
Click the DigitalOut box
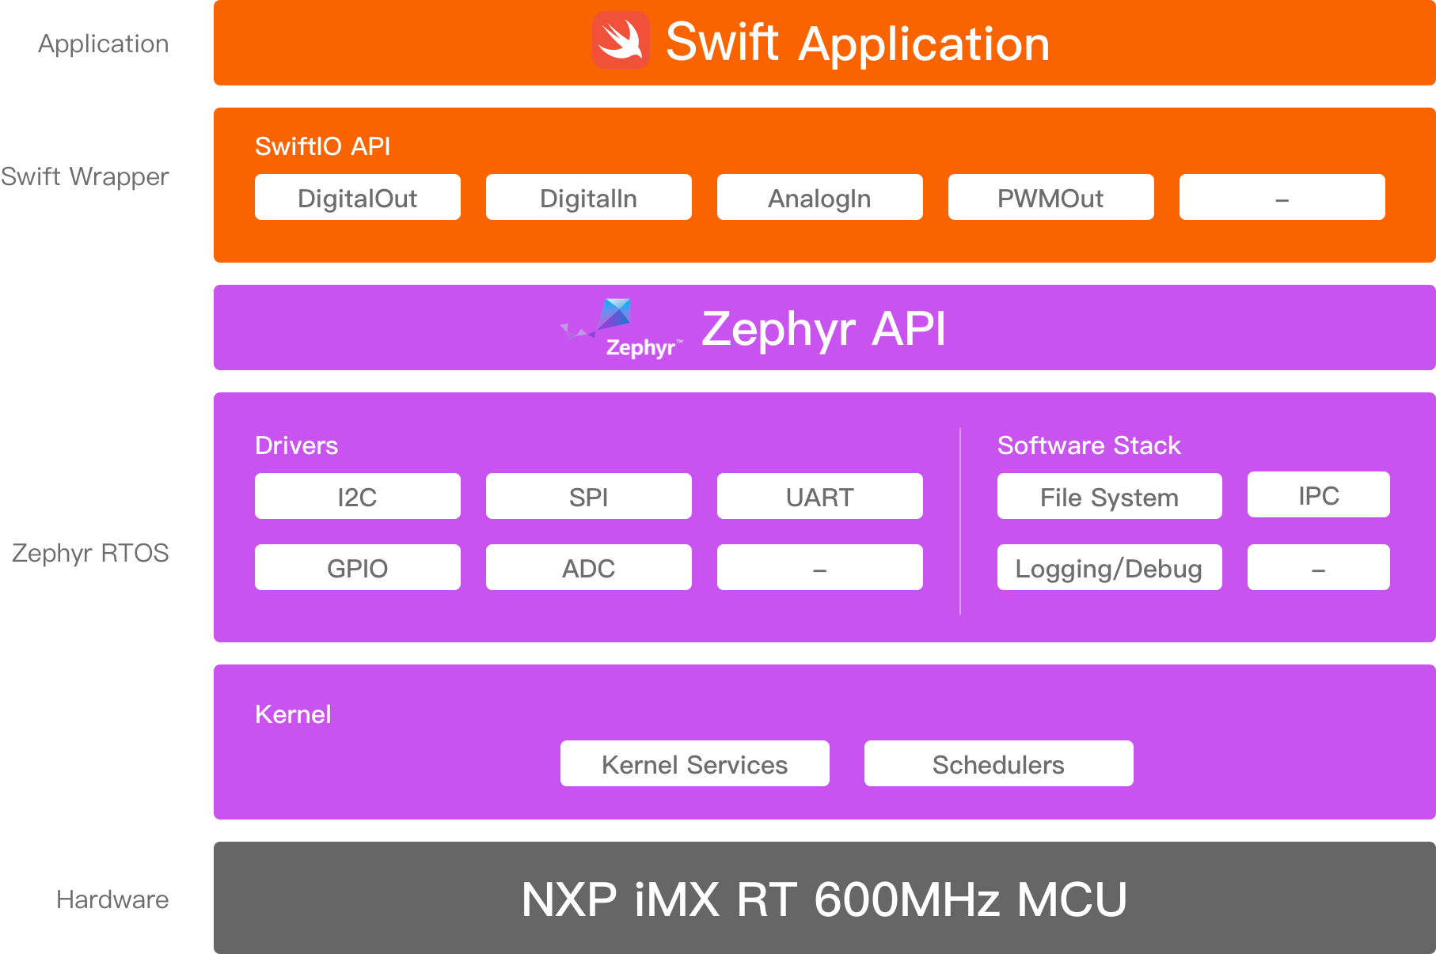click(358, 197)
